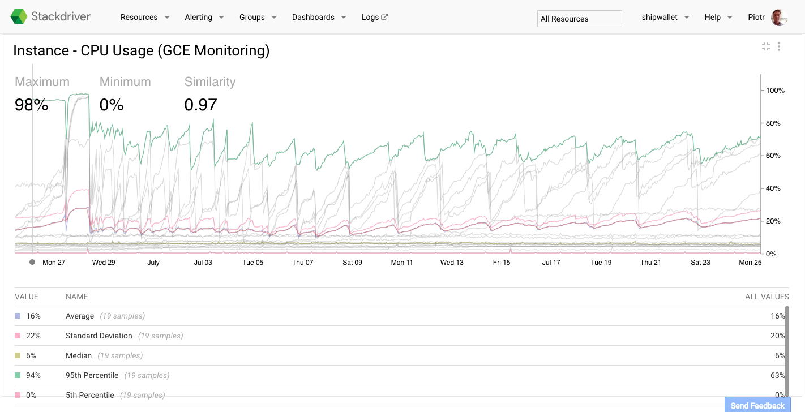Click the pink Standard Deviation swatch
Image resolution: width=805 pixels, height=412 pixels.
point(18,336)
